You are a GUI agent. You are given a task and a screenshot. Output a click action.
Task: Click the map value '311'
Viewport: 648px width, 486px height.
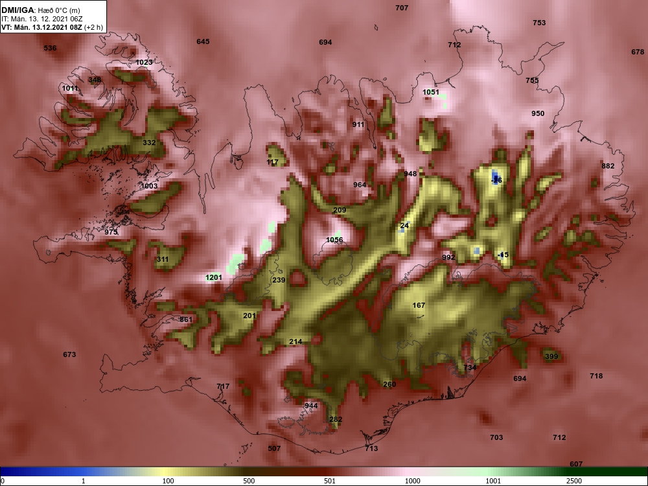pyautogui.click(x=163, y=260)
